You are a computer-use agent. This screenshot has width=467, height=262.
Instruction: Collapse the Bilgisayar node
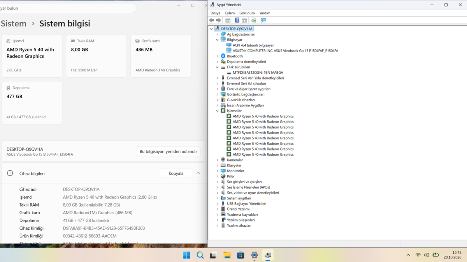click(218, 40)
